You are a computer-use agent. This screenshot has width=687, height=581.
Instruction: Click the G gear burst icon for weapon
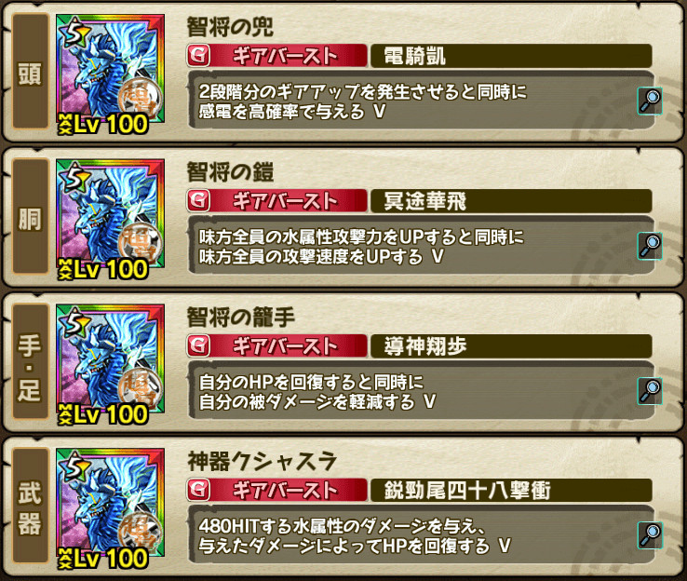point(198,490)
